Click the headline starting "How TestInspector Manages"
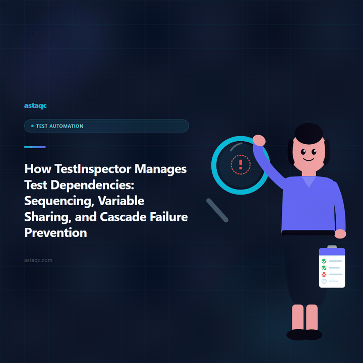This screenshot has height=363, width=363. click(x=106, y=201)
